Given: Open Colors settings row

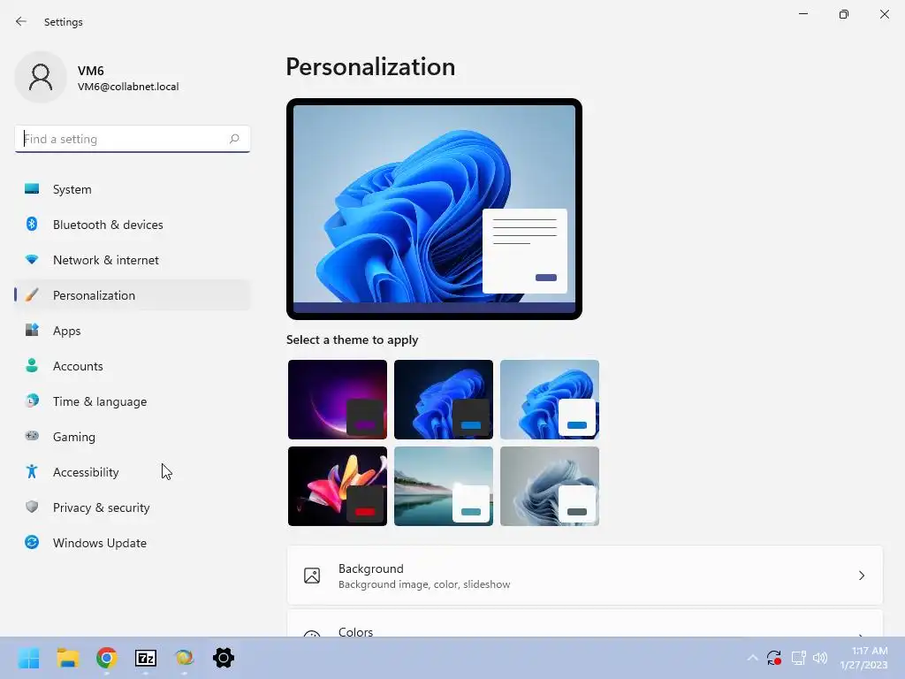Looking at the screenshot, I should click(x=585, y=623).
